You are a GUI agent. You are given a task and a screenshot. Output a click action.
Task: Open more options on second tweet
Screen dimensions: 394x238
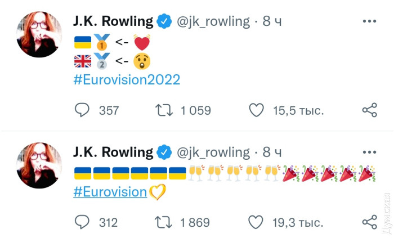coord(369,152)
